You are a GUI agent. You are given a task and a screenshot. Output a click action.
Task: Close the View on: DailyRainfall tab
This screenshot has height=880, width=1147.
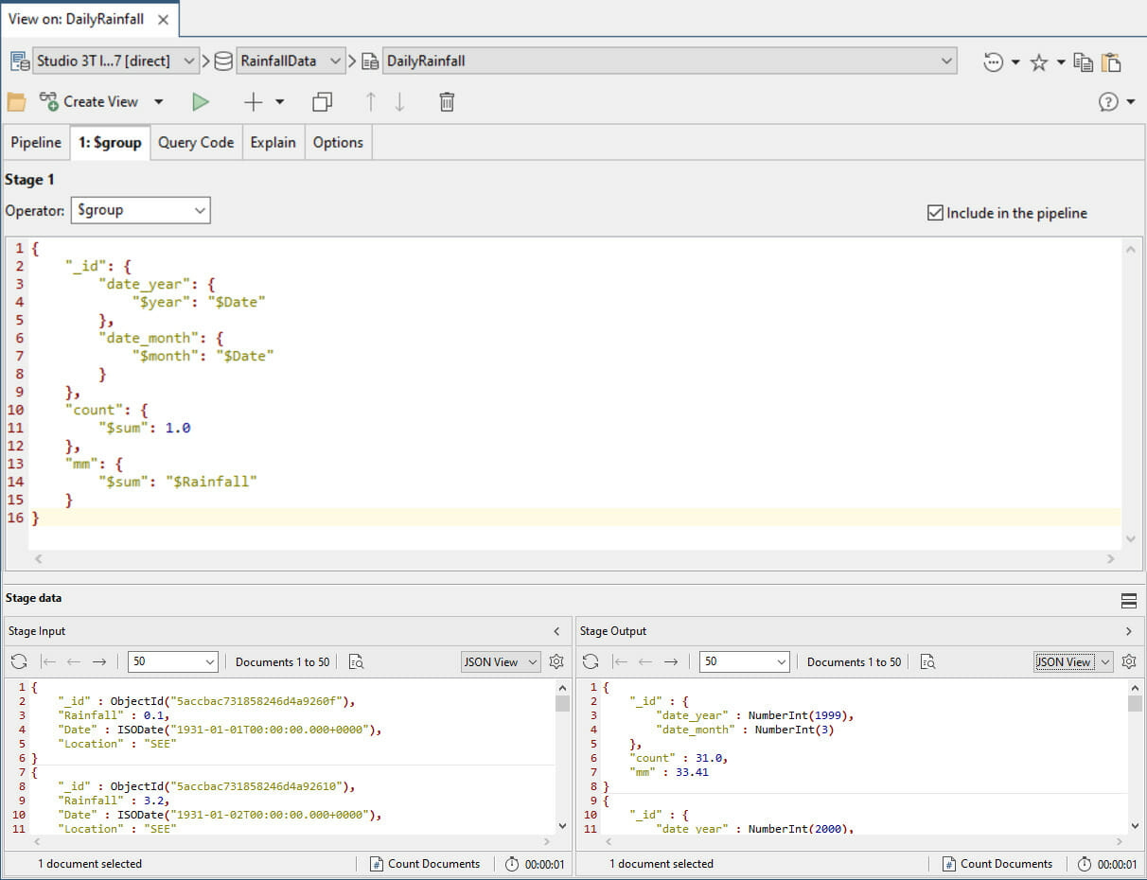pyautogui.click(x=163, y=20)
